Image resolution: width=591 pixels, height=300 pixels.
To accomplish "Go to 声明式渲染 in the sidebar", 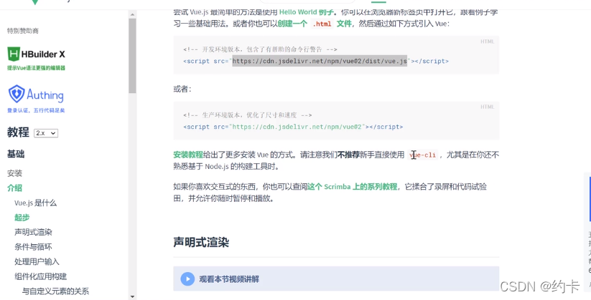I will click(x=33, y=232).
